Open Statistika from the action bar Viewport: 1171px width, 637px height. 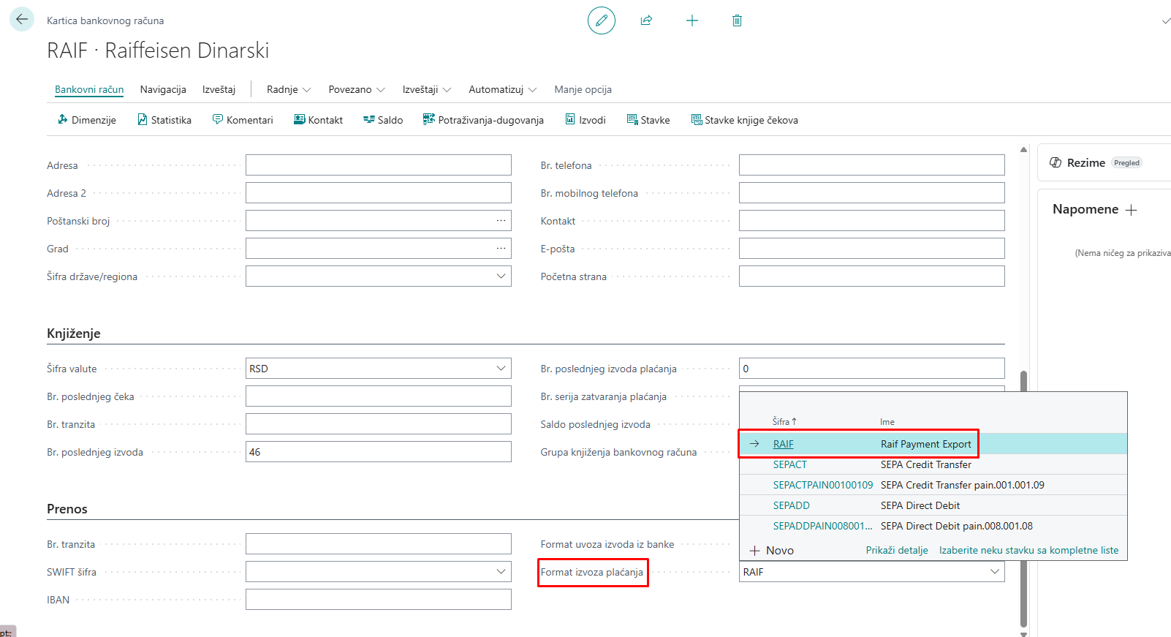point(164,120)
